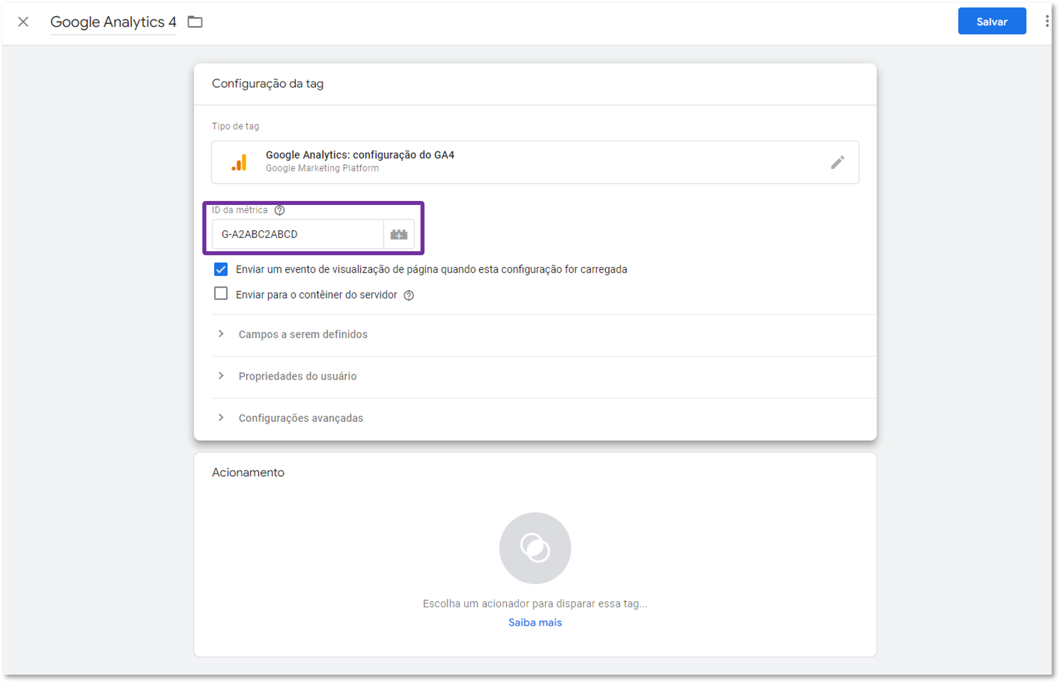
Task: Click the Salvar button
Action: click(992, 21)
